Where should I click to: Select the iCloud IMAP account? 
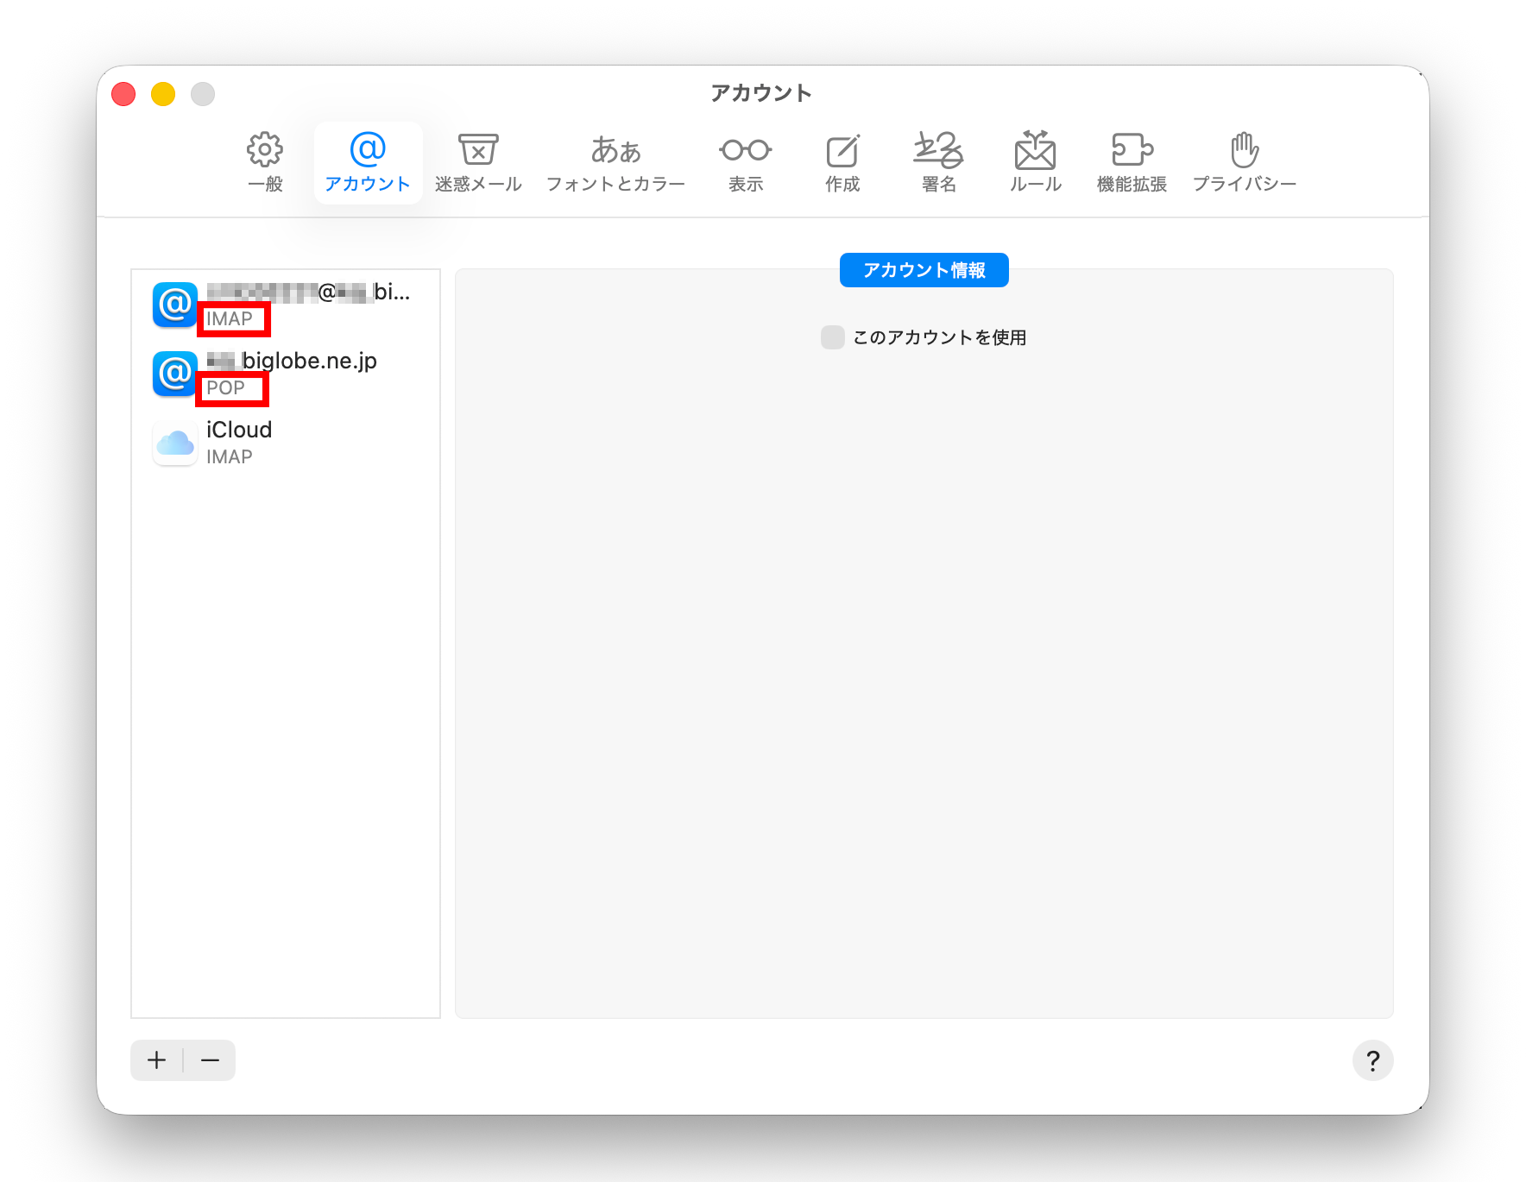pyautogui.click(x=286, y=443)
